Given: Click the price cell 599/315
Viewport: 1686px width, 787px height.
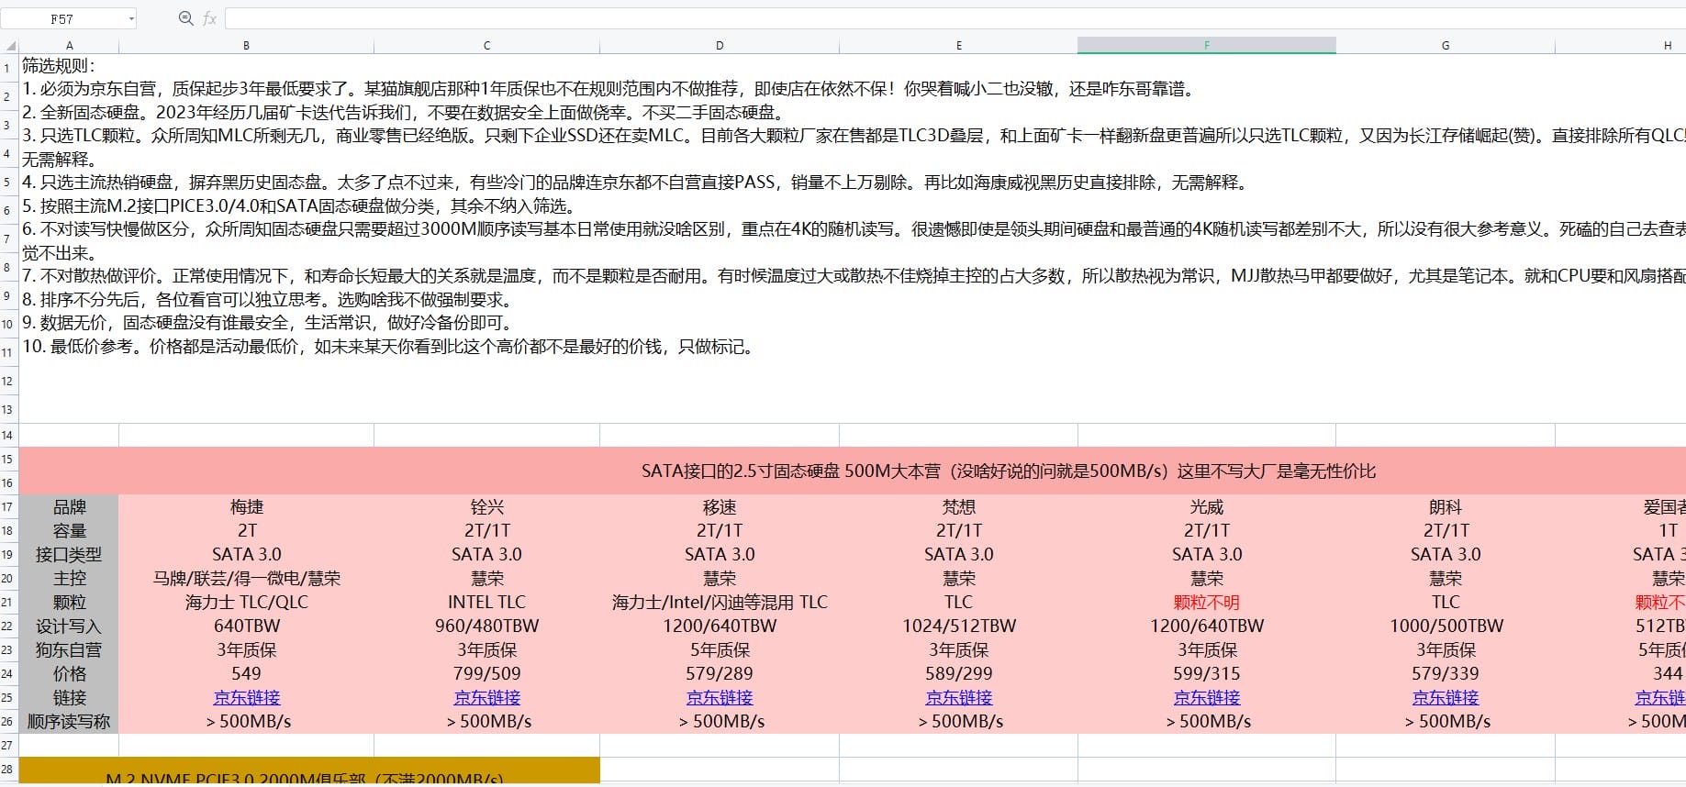Looking at the screenshot, I should [1206, 673].
